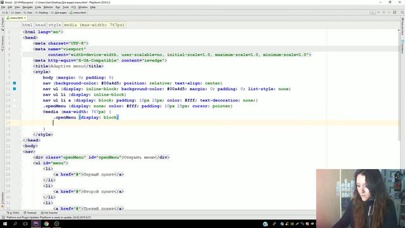The image size is (405, 228).
Task: Open Windows Start menu
Action: [5, 224]
